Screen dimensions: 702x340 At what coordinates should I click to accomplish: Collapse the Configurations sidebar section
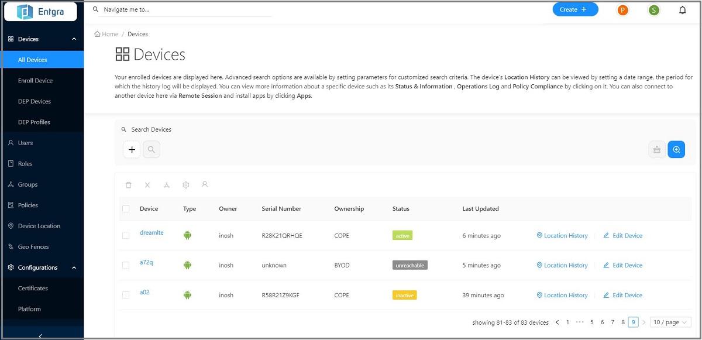(74, 267)
